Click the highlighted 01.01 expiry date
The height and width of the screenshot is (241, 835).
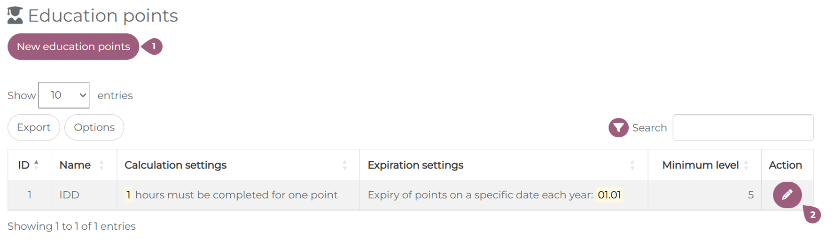609,195
